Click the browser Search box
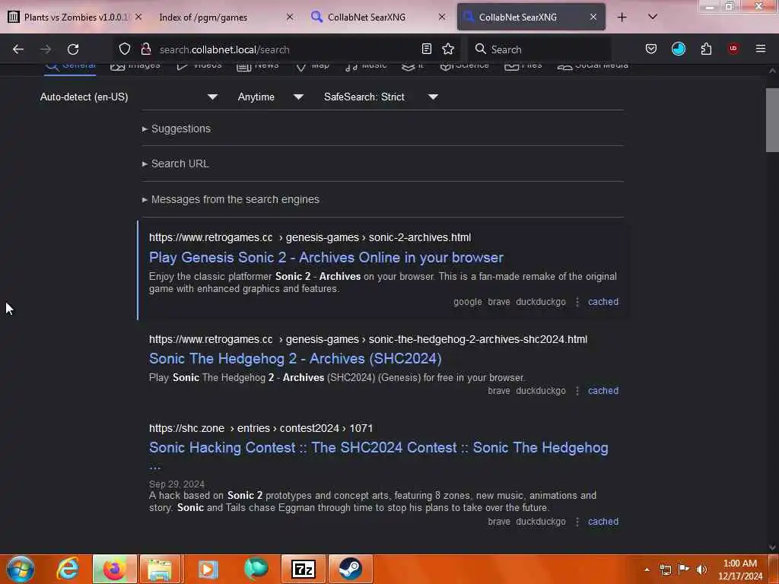Viewport: 779px width, 584px height. (x=542, y=49)
